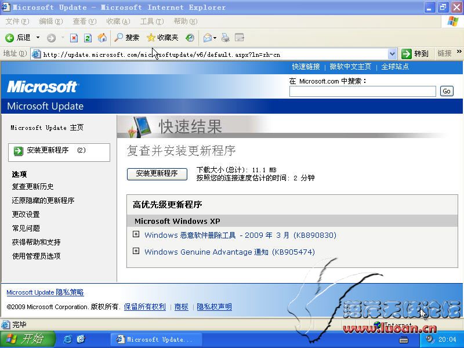The image size is (464, 348).
Task: Open the 帮助(H) menu
Action: point(186,21)
